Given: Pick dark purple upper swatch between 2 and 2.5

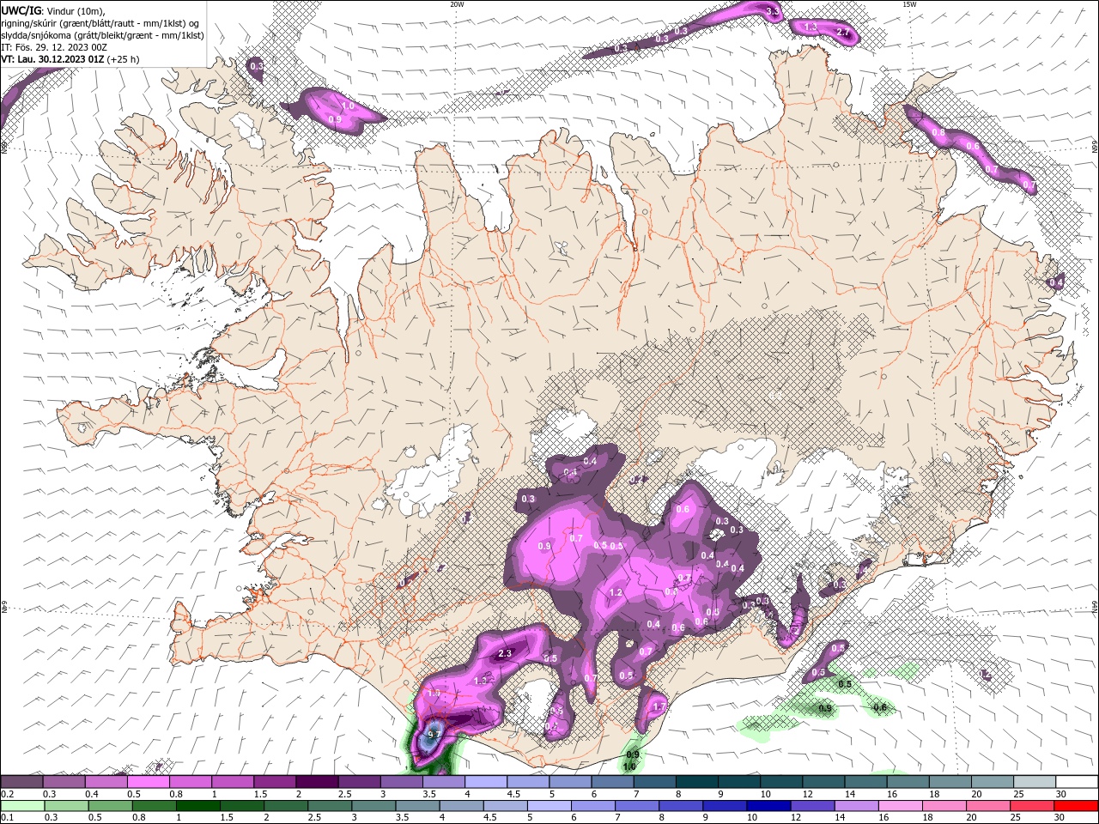Looking at the screenshot, I should [x=316, y=782].
